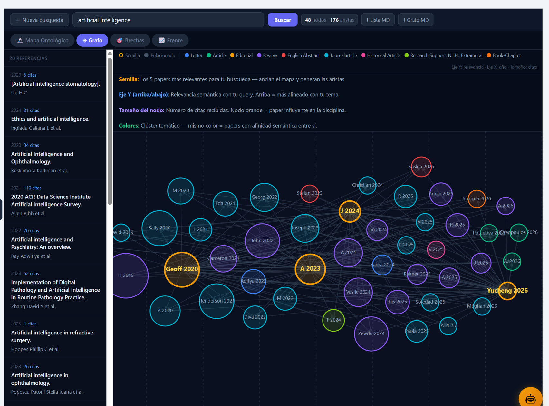Select the J 2024 seed node

pyautogui.click(x=350, y=211)
